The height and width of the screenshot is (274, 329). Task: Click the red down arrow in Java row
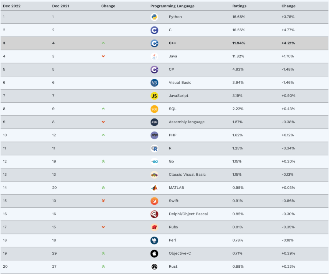click(x=103, y=56)
